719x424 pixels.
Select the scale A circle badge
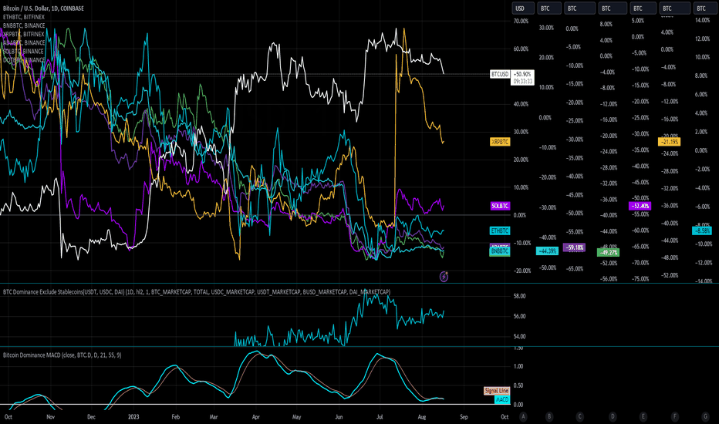coord(523,416)
